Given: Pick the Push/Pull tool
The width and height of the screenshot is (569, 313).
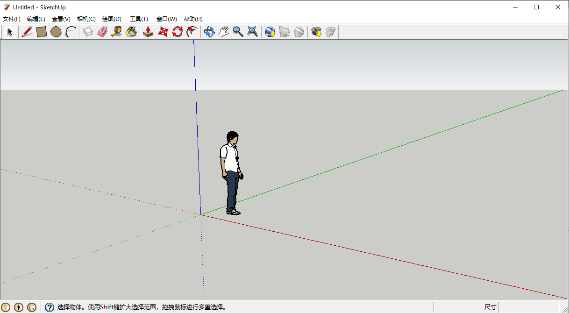Looking at the screenshot, I should 148,32.
